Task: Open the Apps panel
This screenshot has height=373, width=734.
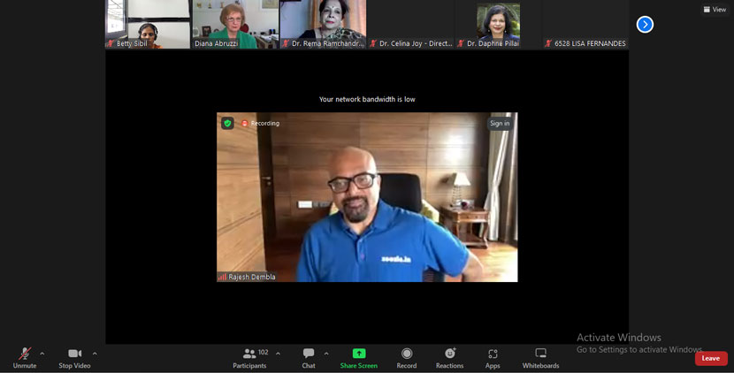Action: [x=493, y=357]
